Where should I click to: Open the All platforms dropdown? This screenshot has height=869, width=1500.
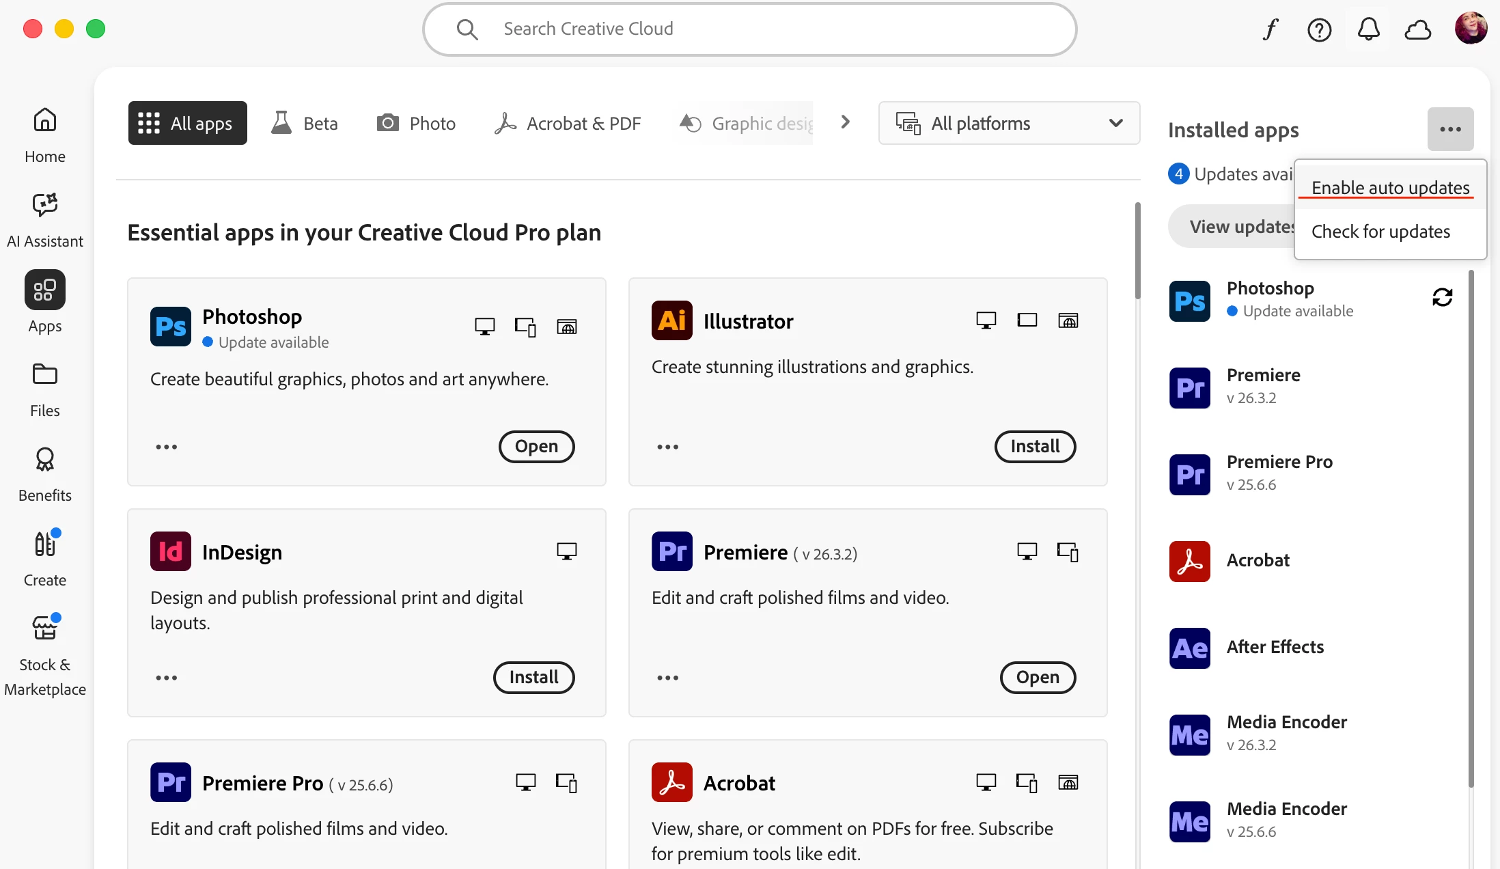pyautogui.click(x=1010, y=123)
